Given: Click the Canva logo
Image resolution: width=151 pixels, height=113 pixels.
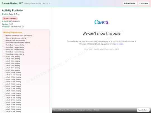Looking at the screenshot, I should tap(102, 22).
